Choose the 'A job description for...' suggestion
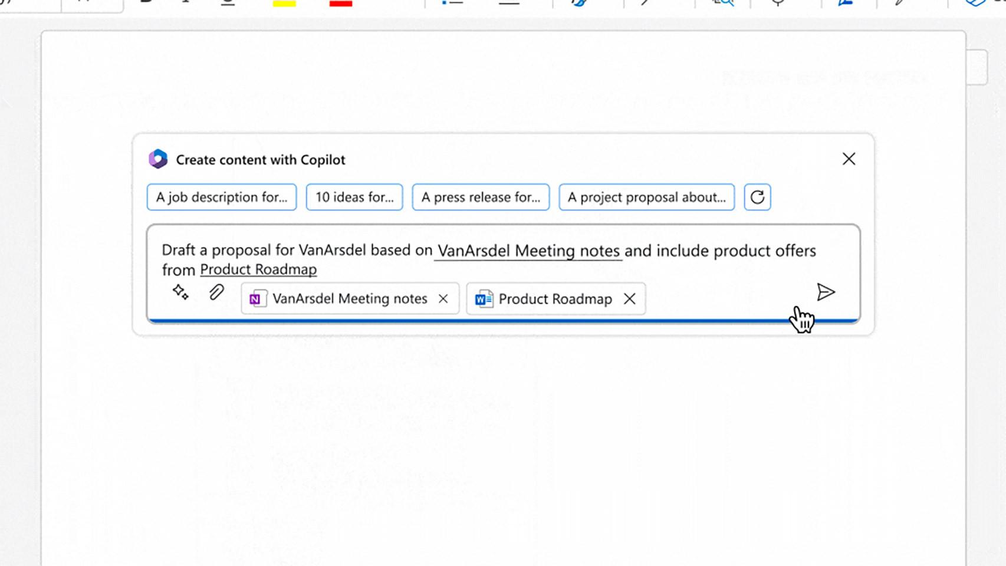Viewport: 1006px width, 566px height. (222, 197)
